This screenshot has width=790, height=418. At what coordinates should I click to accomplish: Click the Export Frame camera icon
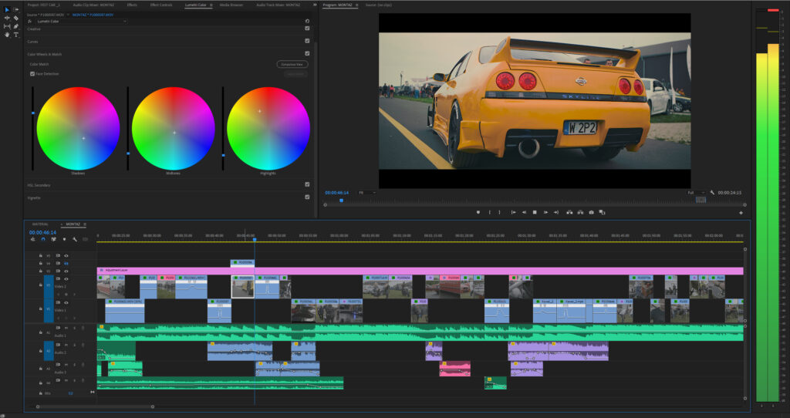click(x=591, y=212)
